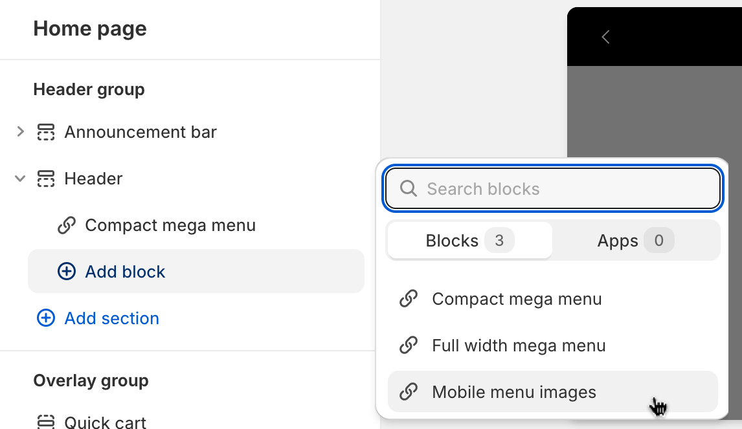Pick Full width mega menu block
Viewport: 742px width, 429px height.
point(519,346)
